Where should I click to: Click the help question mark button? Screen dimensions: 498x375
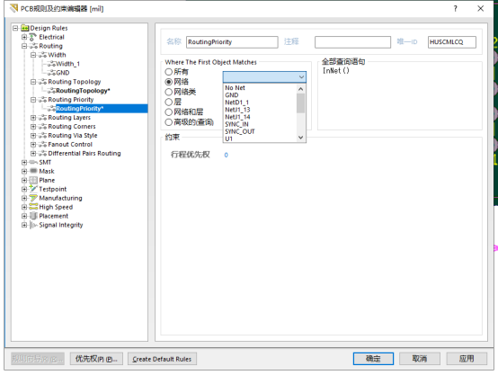(456, 9)
